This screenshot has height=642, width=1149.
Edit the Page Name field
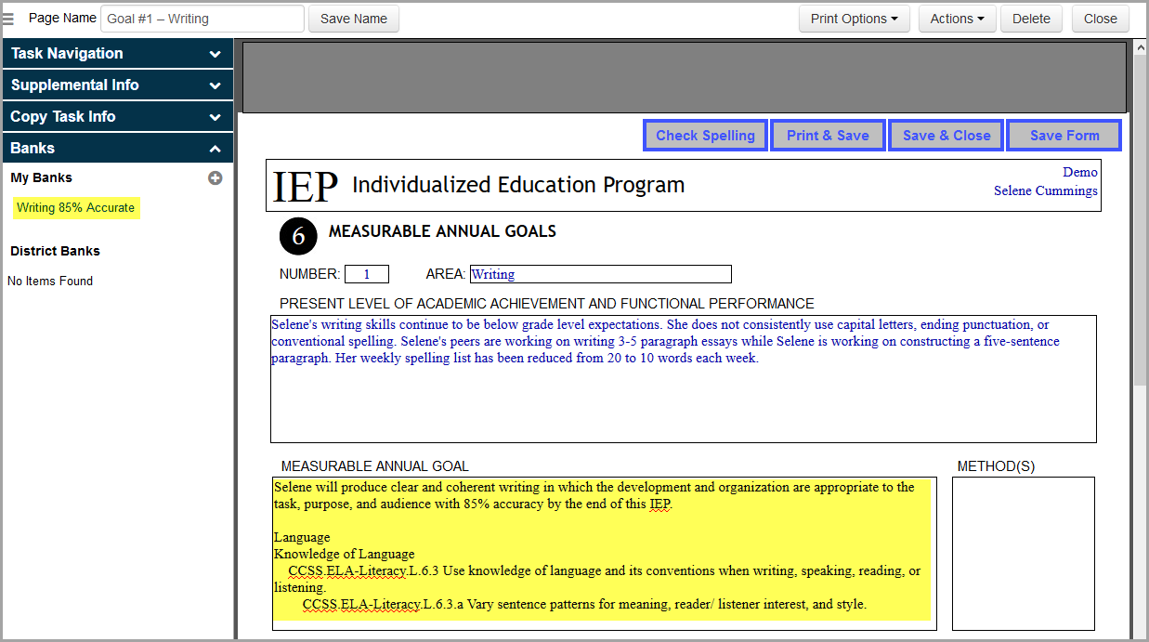point(202,19)
